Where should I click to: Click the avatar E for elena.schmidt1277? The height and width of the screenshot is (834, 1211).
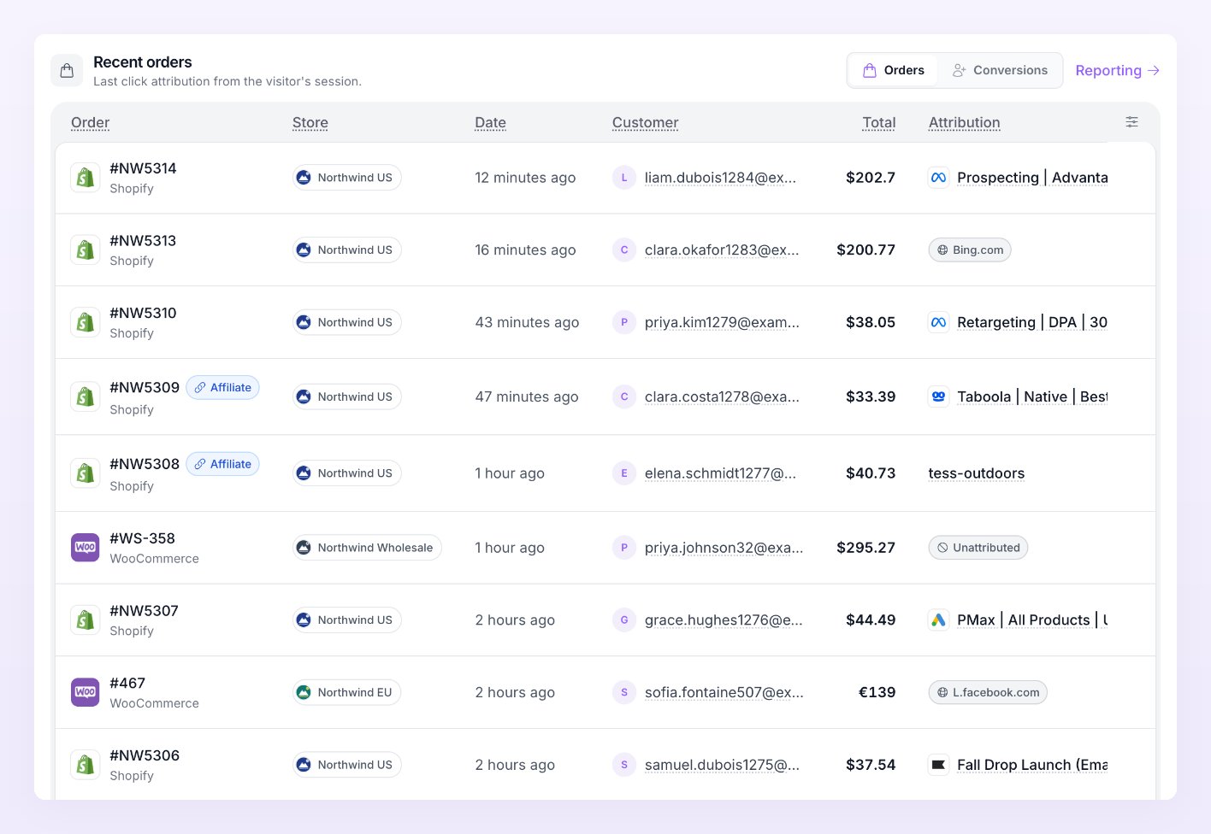(624, 473)
